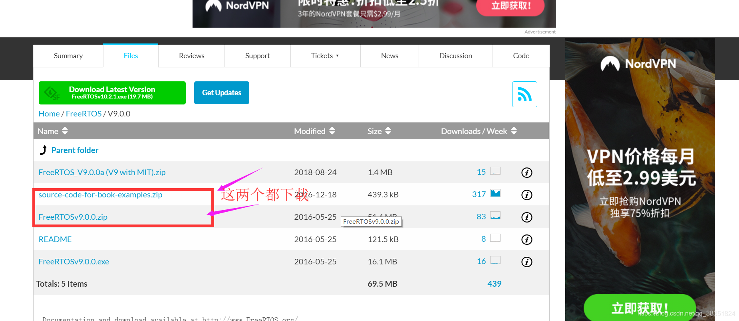The height and width of the screenshot is (321, 739).
Task: Click the 2018-08-24 modified date
Action: (316, 172)
